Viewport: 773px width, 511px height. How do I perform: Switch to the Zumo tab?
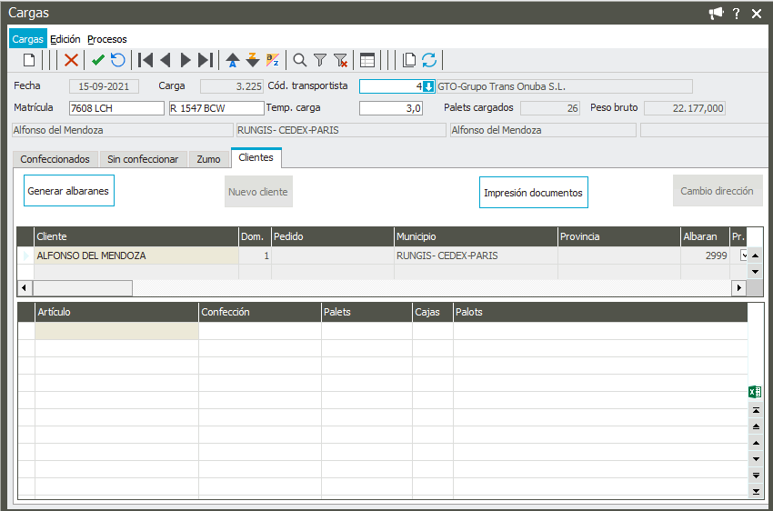coord(208,159)
